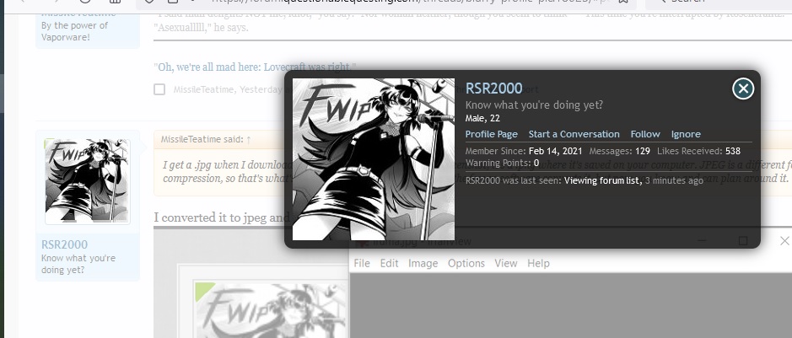The width and height of the screenshot is (792, 338).
Task: Ignore the user RSR2000
Action: click(x=686, y=134)
